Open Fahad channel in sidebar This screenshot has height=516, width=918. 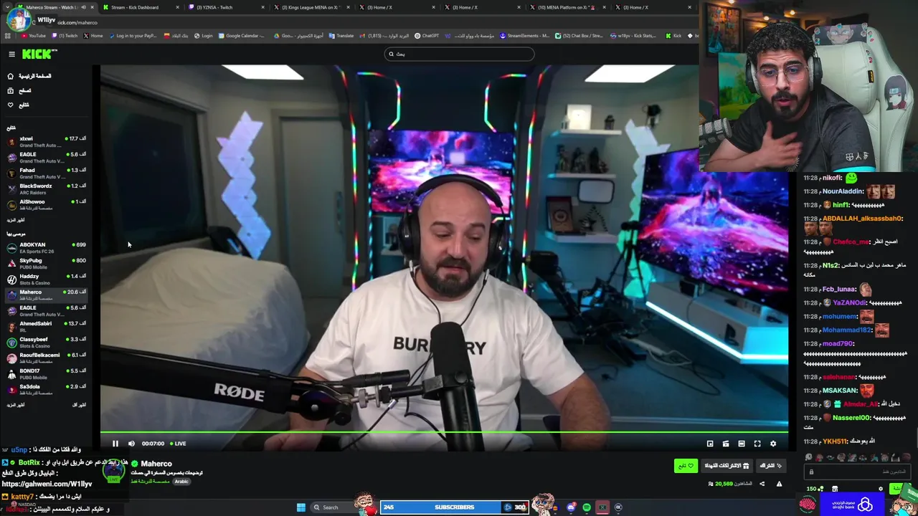pos(47,173)
